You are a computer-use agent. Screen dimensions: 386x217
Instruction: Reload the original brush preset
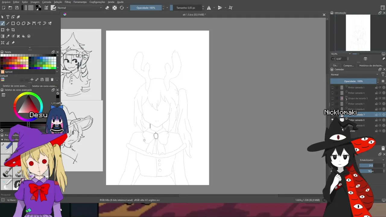point(122,8)
